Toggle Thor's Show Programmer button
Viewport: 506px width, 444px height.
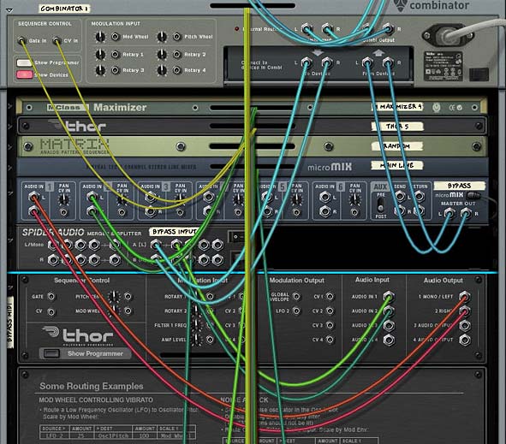pos(51,353)
